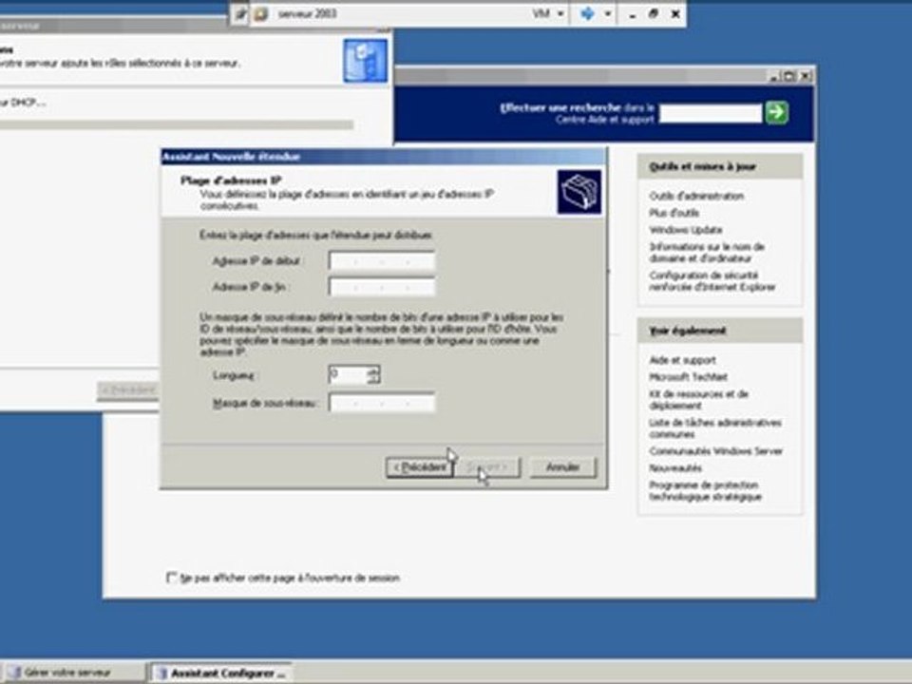Click the pin icon in VM toolbar
Viewport: 912px width, 684px height.
240,14
